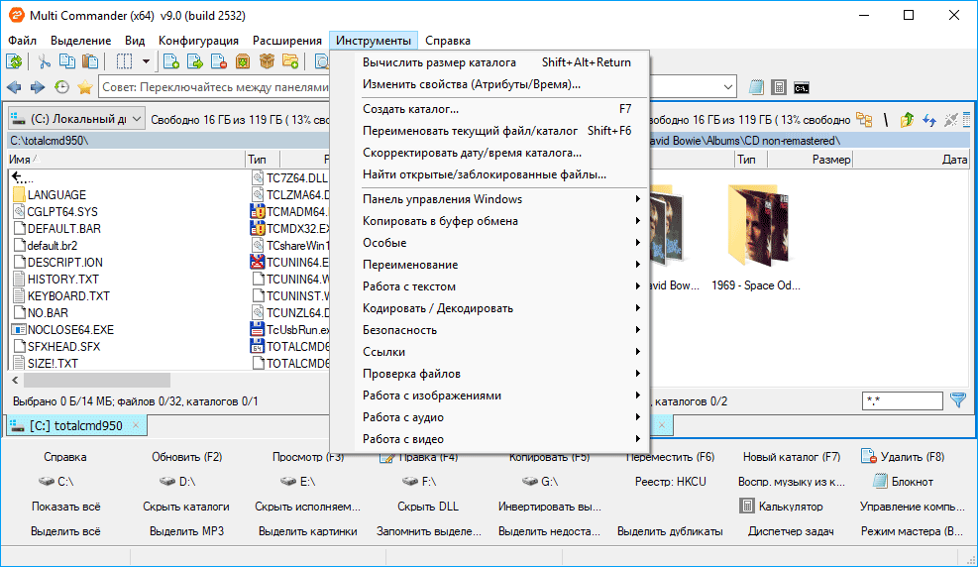This screenshot has width=978, height=567.
Task: Go forward with the blue right arrow
Action: (x=38, y=87)
